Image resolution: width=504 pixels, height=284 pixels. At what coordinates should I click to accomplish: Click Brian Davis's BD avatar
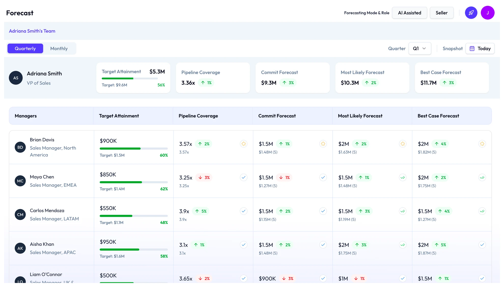20,147
